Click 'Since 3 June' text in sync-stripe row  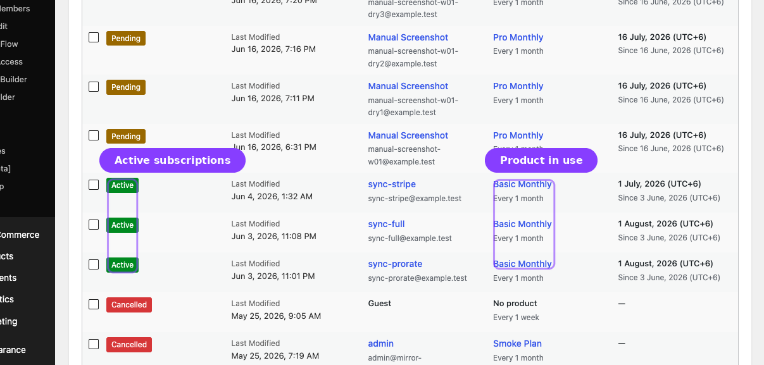[x=669, y=198]
